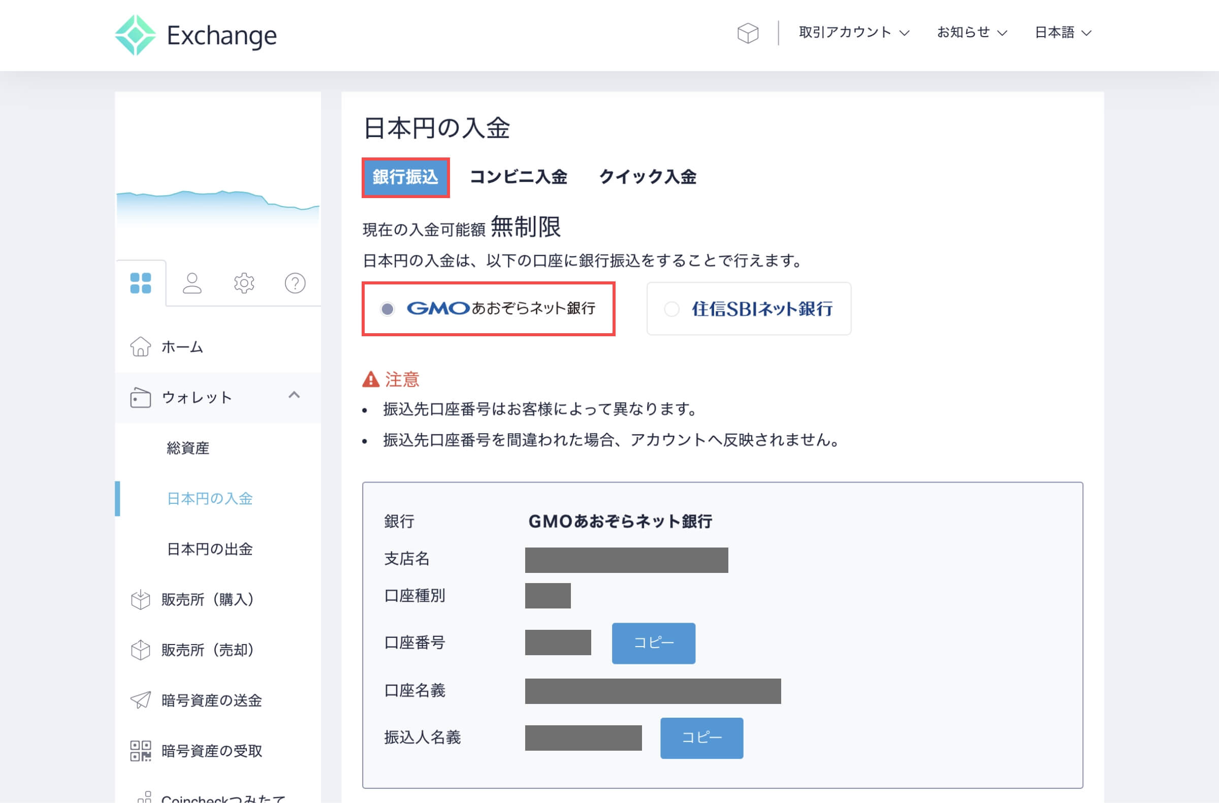Click the red 注意 warning triangle icon

pos(371,379)
